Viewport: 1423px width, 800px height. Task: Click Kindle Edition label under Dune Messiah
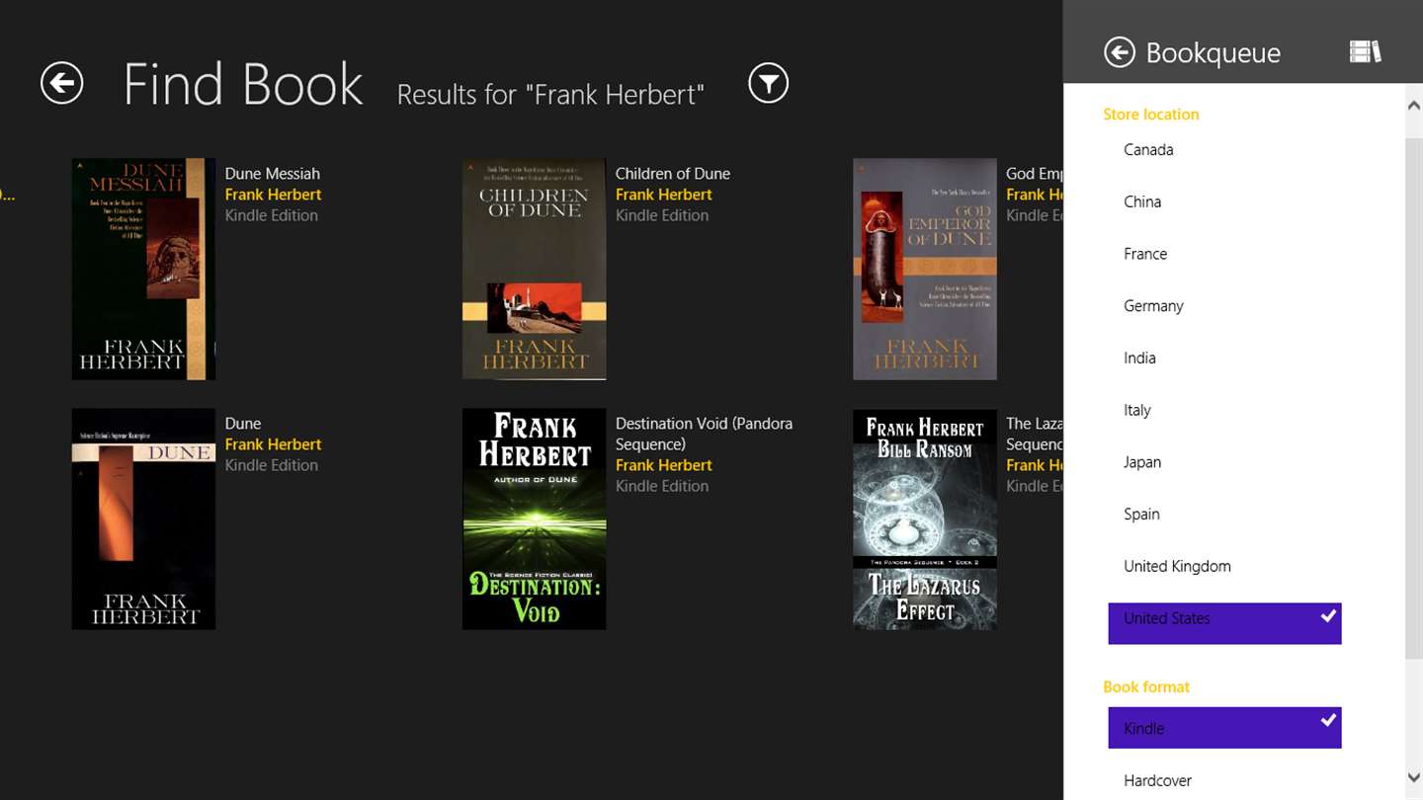272,215
